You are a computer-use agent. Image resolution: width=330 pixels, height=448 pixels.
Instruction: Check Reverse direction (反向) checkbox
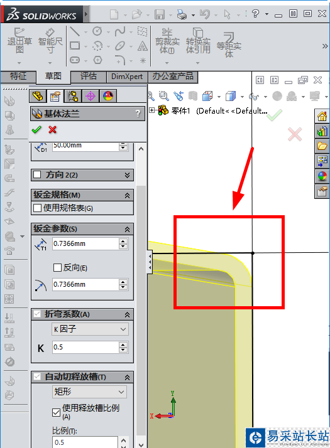(57, 267)
